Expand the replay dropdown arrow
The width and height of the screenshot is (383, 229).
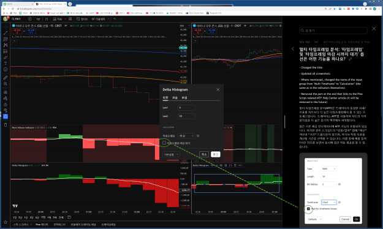pyautogui.click(x=108, y=19)
